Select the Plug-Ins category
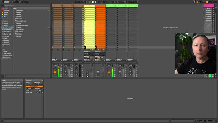Screen dimensions: 218x123 6,36
